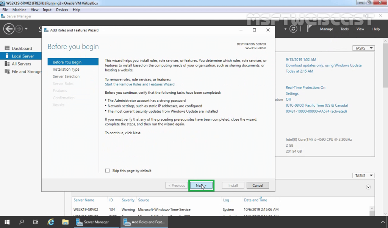
Task: Launch Internet Explorer from taskbar
Action: pyautogui.click(x=51, y=222)
